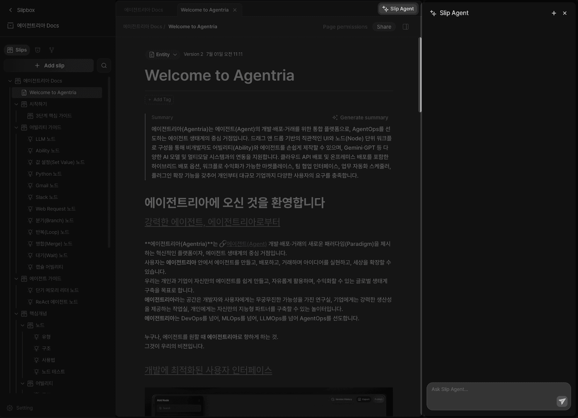Collapse the 어빌리티 subfolder at the bottom
The height and width of the screenshot is (418, 578).
(22, 383)
